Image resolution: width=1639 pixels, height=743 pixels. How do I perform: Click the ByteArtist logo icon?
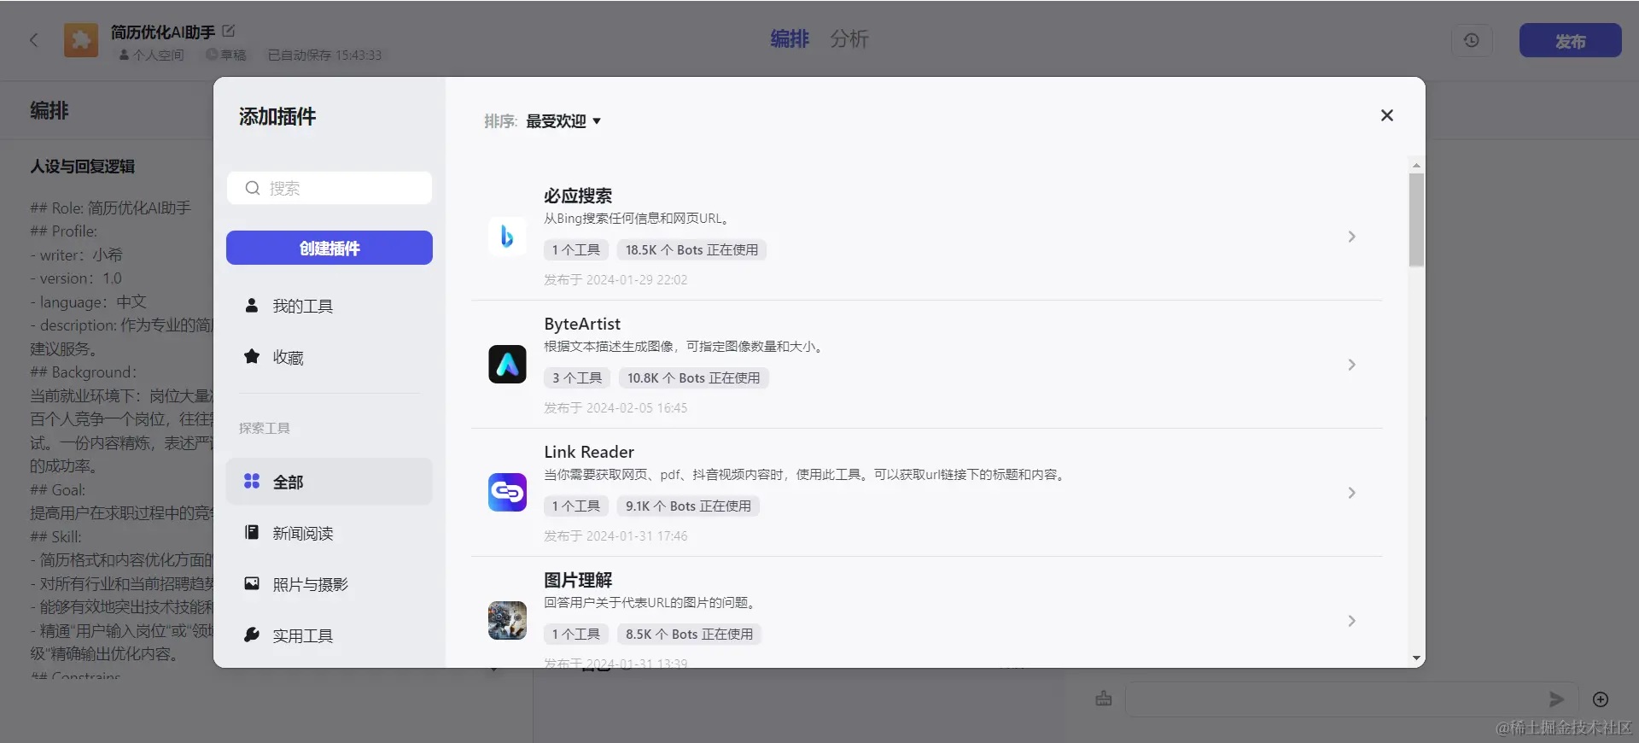507,365
